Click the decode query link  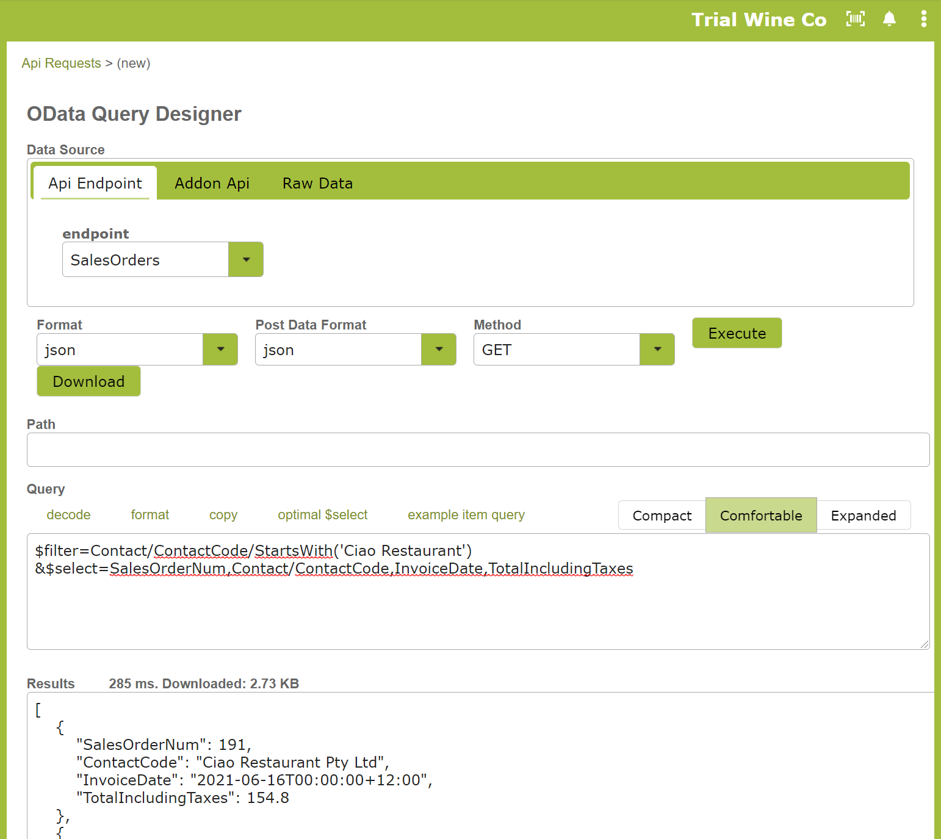pos(68,515)
